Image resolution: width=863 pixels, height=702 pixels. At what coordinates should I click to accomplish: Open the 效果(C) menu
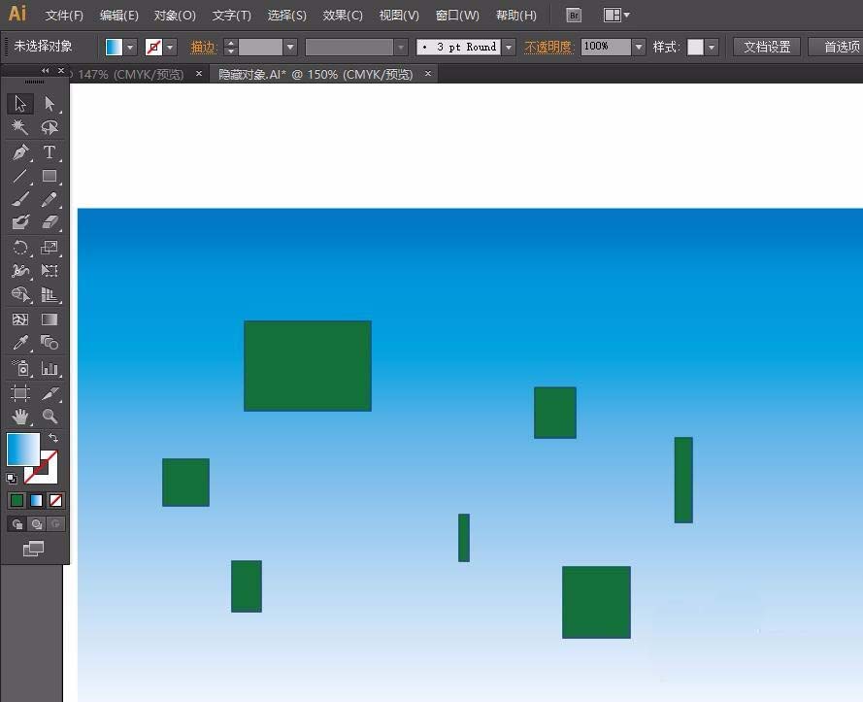coord(343,15)
